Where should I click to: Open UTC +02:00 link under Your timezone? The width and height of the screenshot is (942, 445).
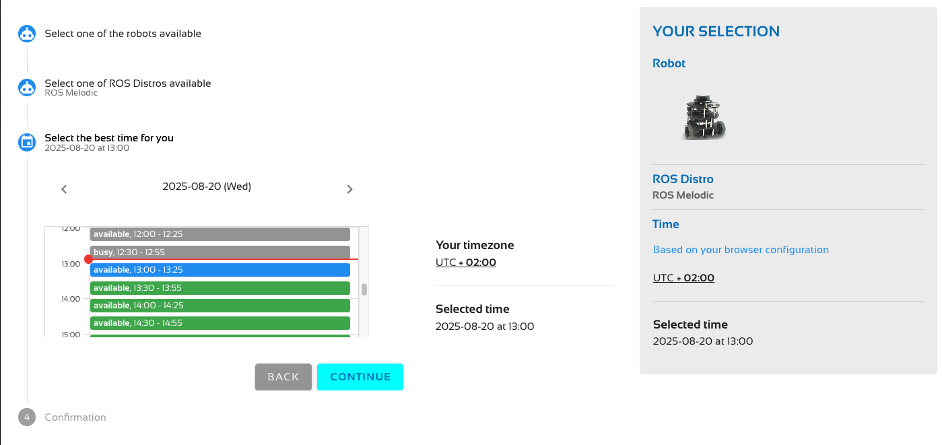coord(465,263)
